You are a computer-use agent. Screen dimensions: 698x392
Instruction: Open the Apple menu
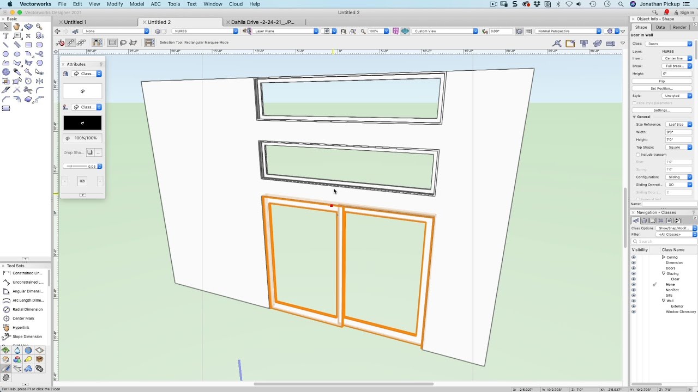(x=10, y=4)
